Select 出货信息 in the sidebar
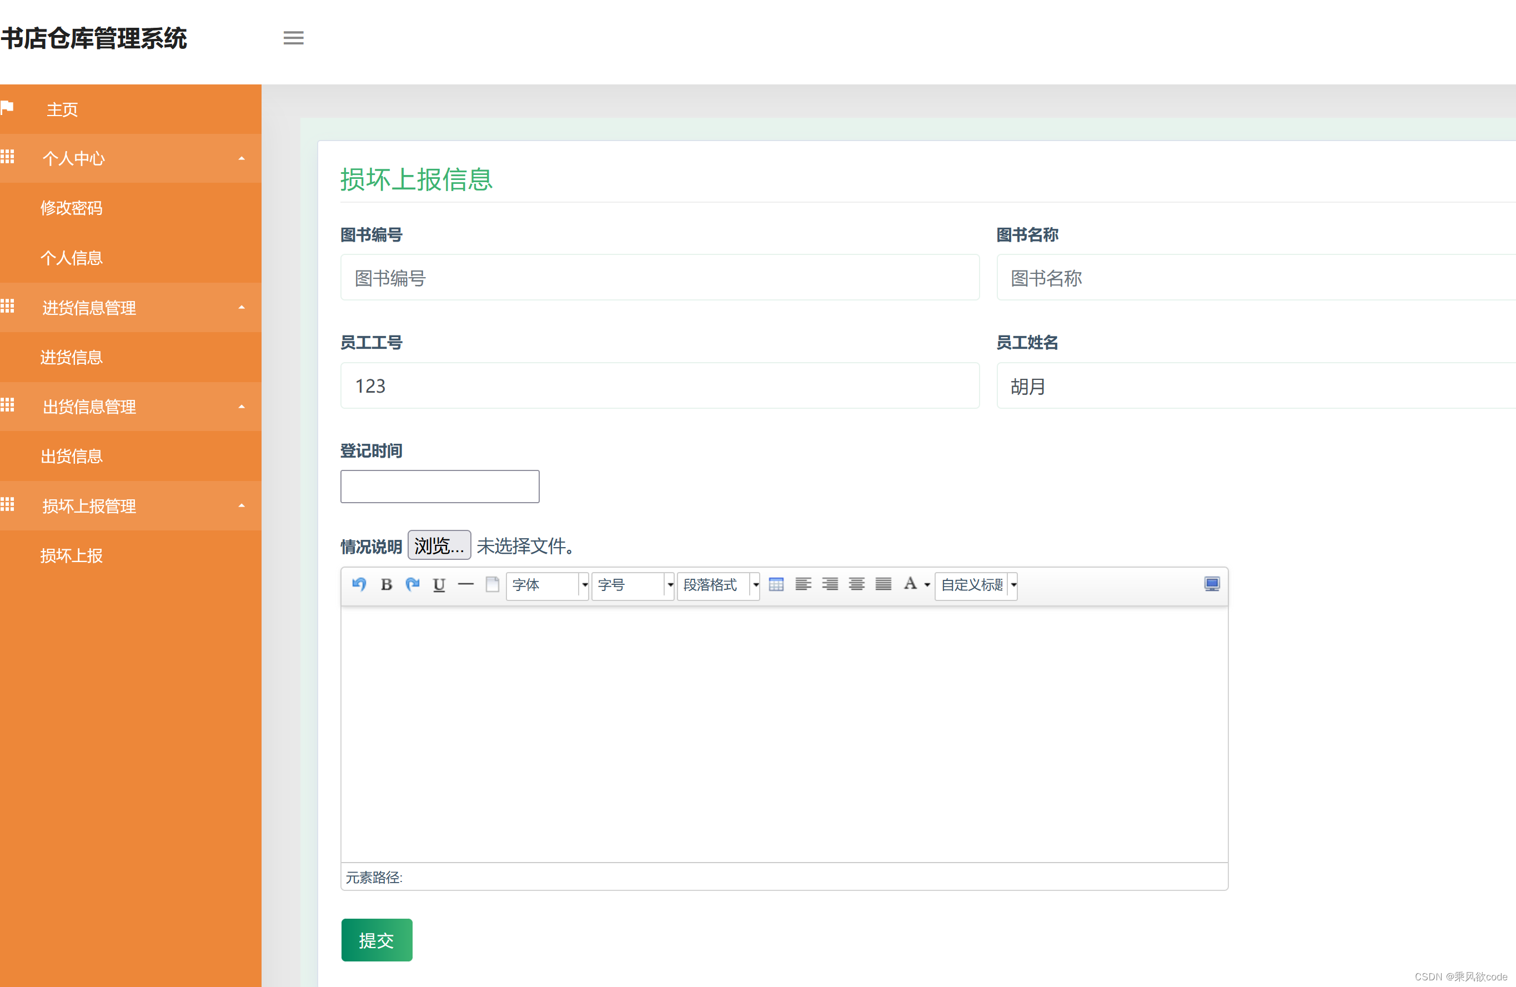This screenshot has width=1516, height=987. click(x=71, y=456)
